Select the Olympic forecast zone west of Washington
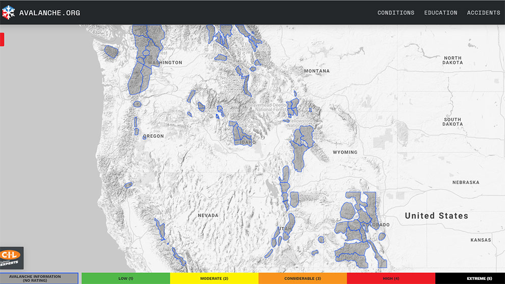This screenshot has height=284, width=505. 111,51
